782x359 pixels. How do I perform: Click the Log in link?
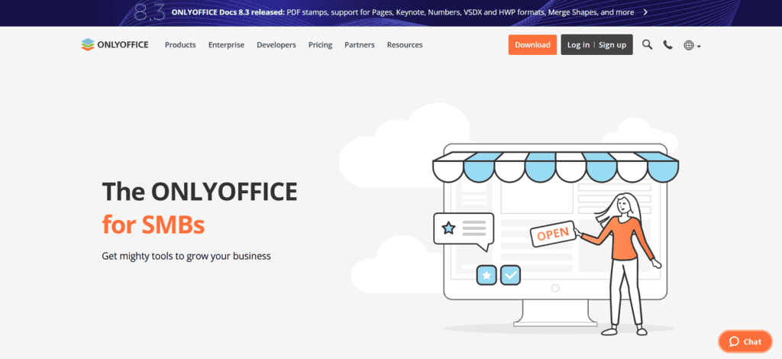coord(579,45)
